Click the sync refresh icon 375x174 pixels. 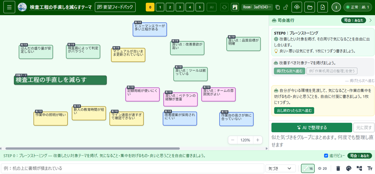(224, 7)
